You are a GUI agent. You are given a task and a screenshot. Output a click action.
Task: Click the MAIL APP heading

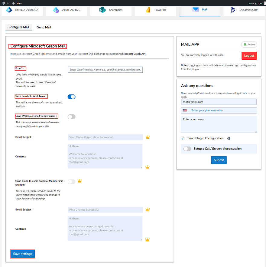pyautogui.click(x=190, y=44)
